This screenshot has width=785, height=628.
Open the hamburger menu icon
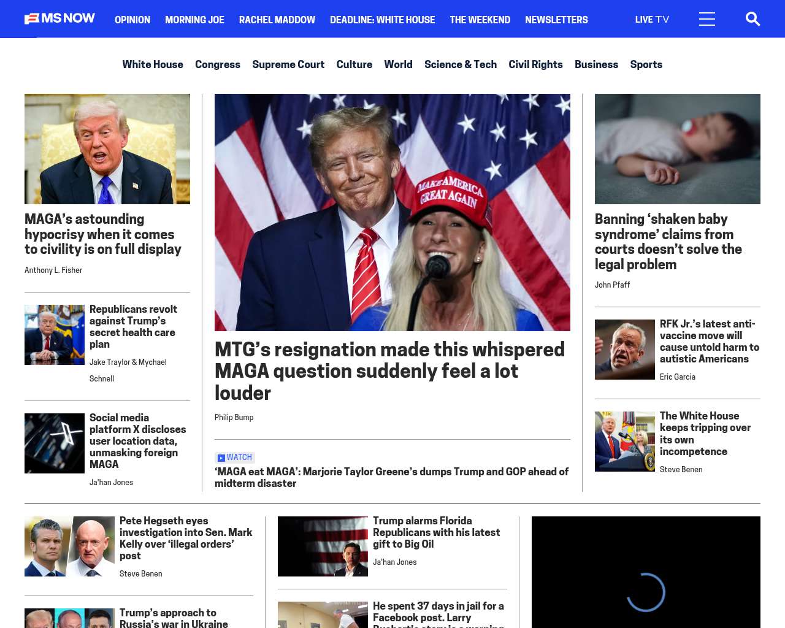tap(707, 19)
